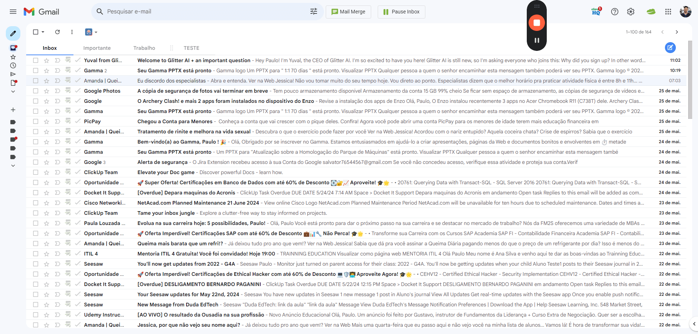698x334 pixels.
Task: Open Gmail Help support icon
Action: pos(615,12)
